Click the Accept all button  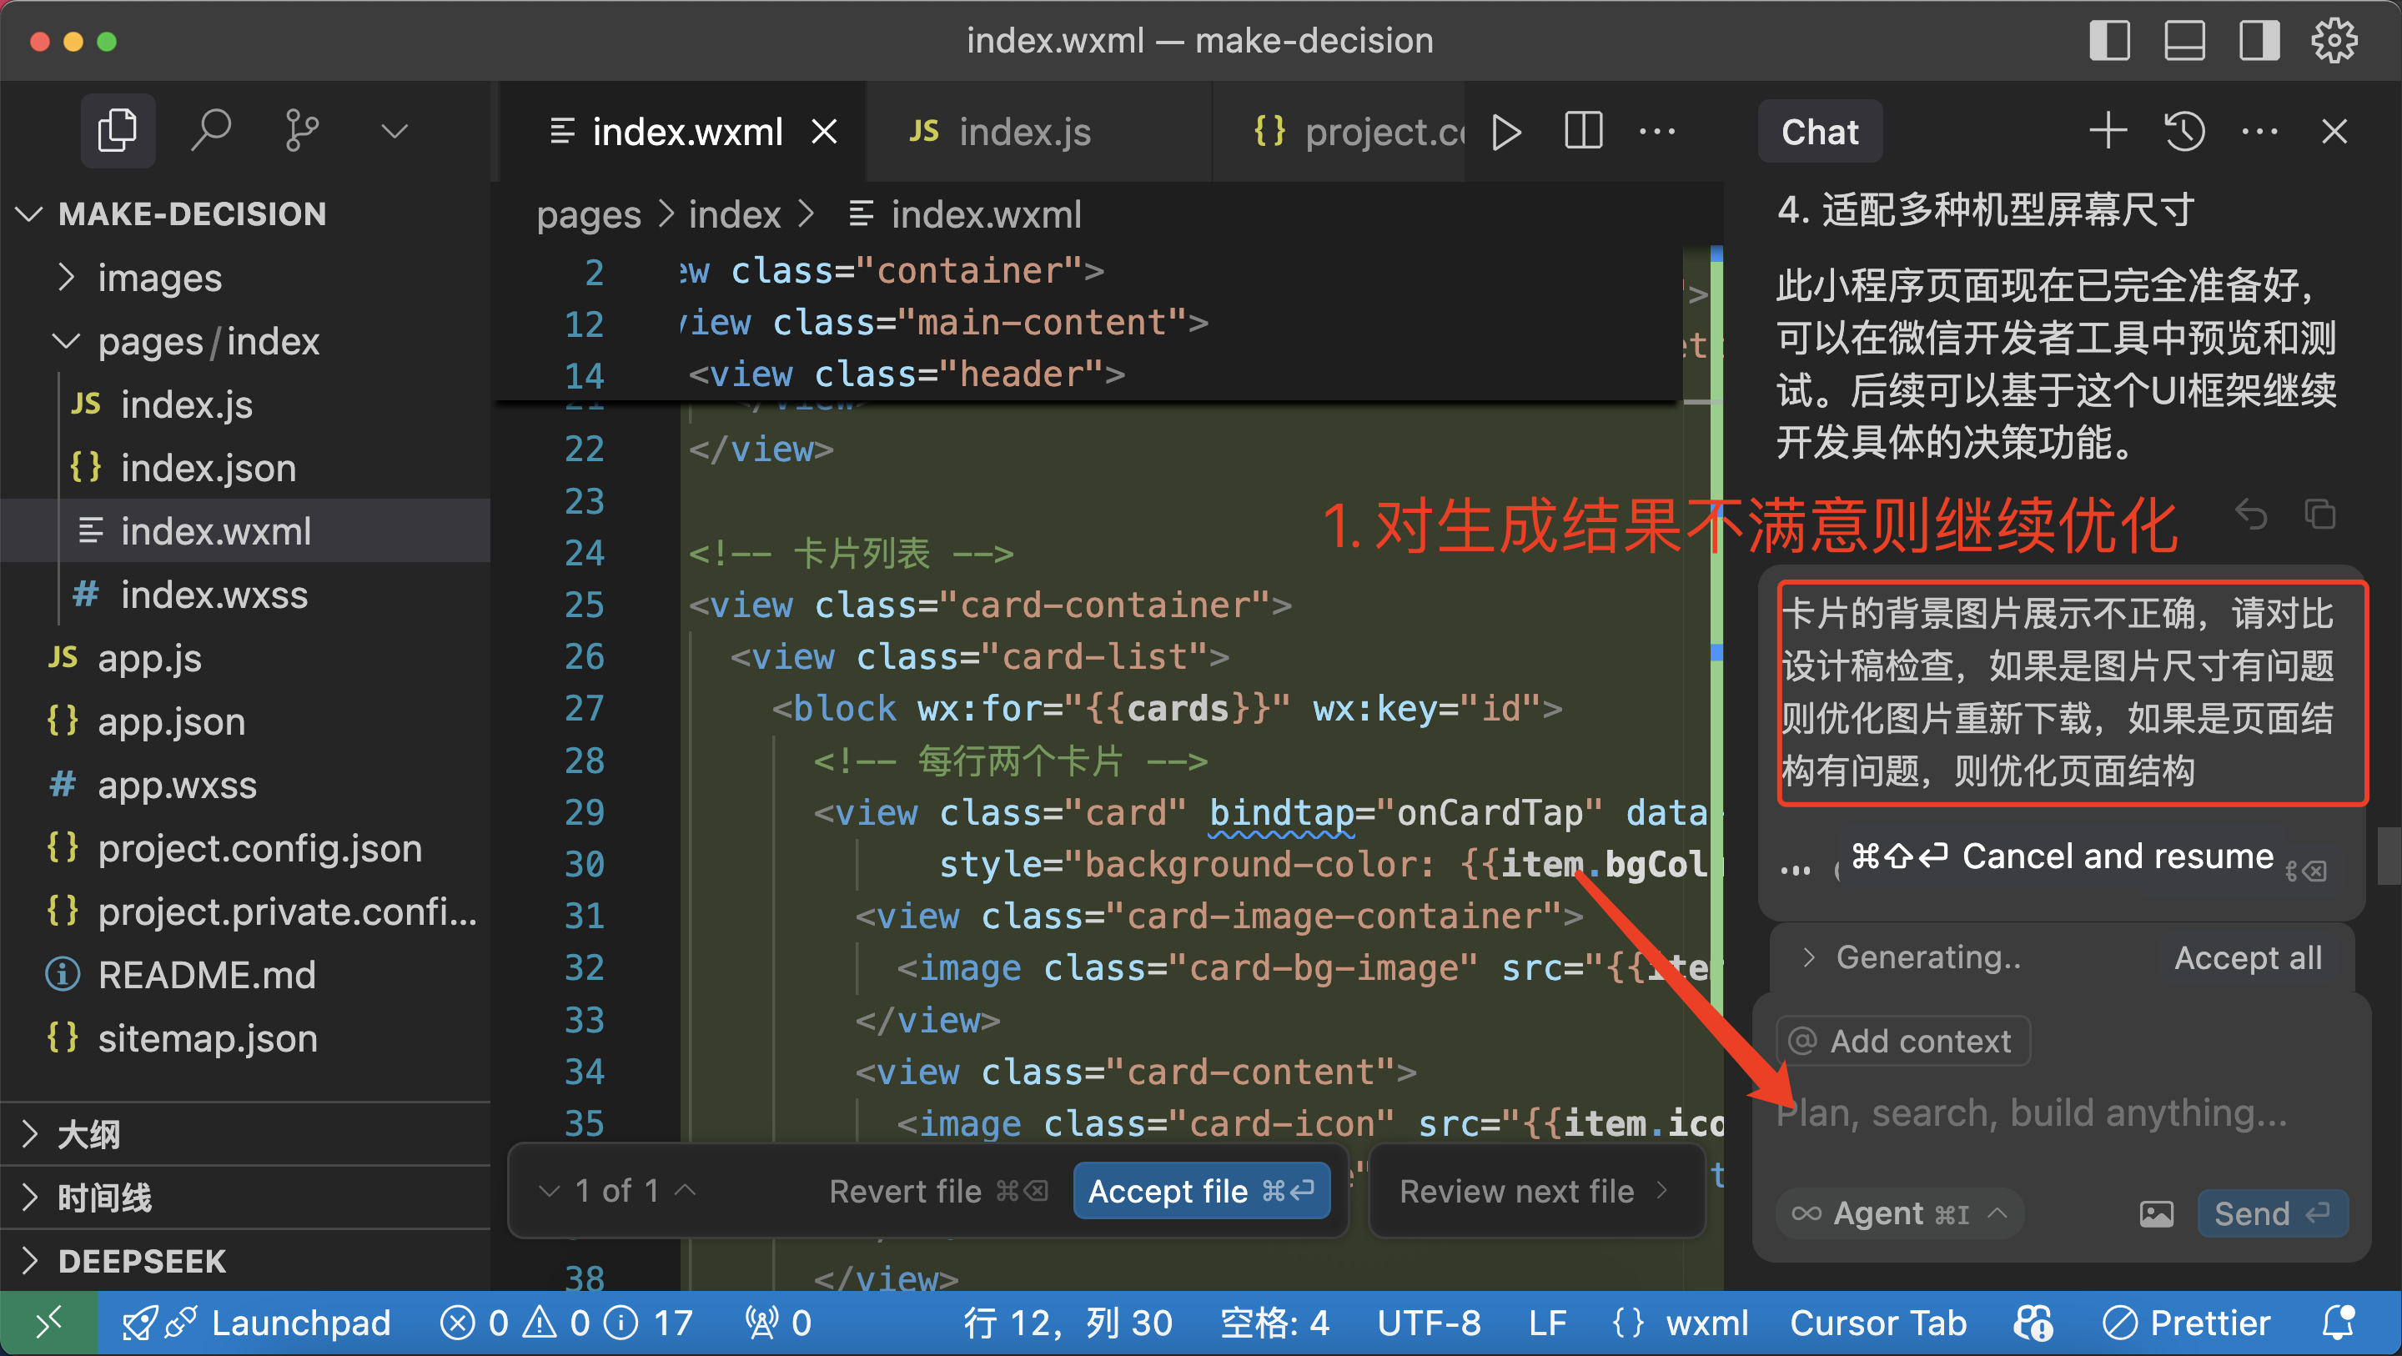(x=2247, y=957)
